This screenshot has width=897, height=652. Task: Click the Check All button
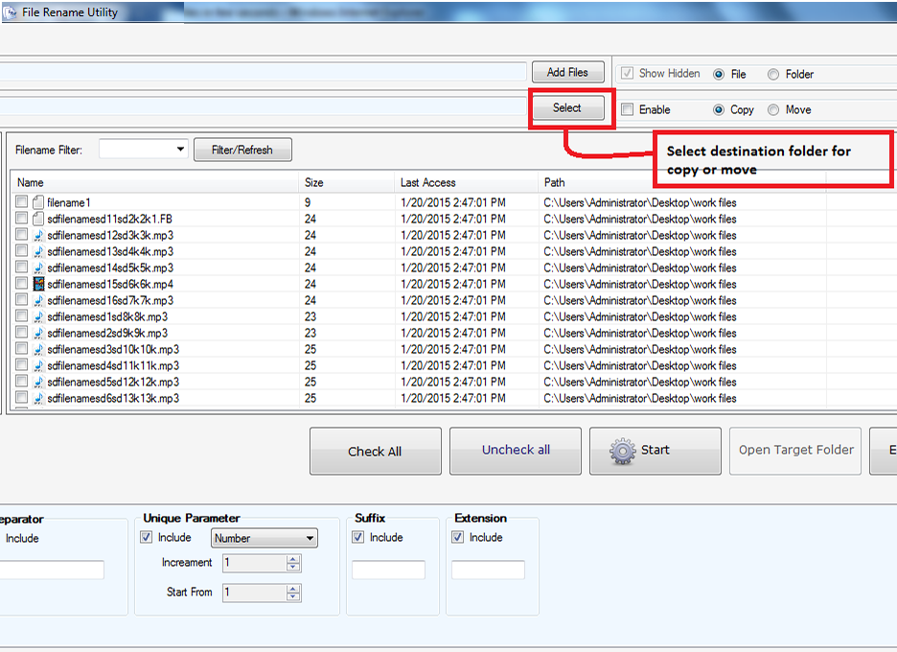tap(376, 451)
